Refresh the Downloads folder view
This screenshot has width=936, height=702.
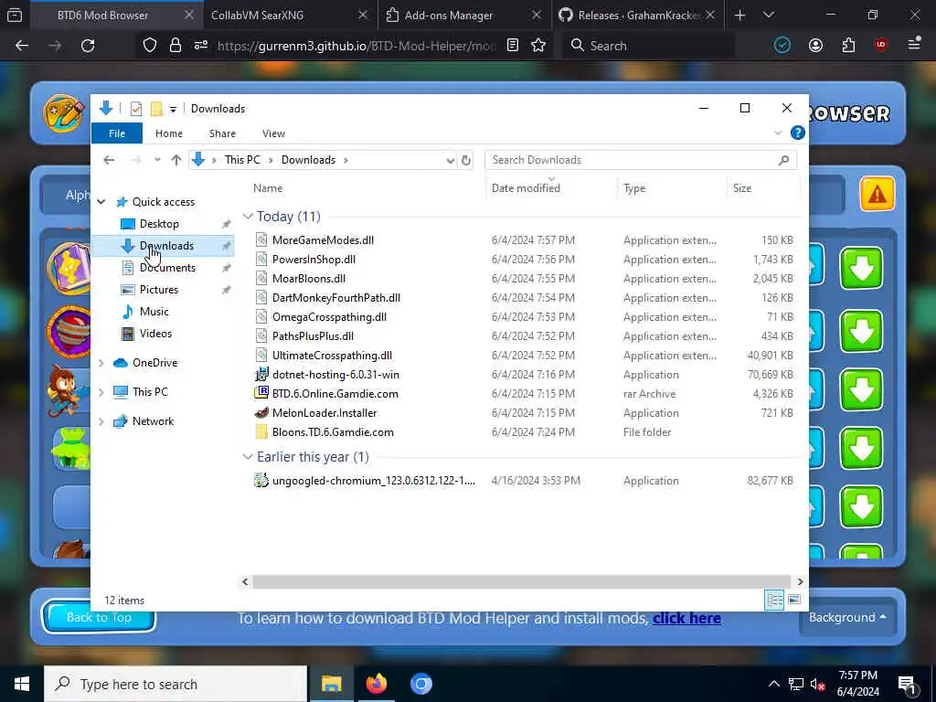coord(465,160)
